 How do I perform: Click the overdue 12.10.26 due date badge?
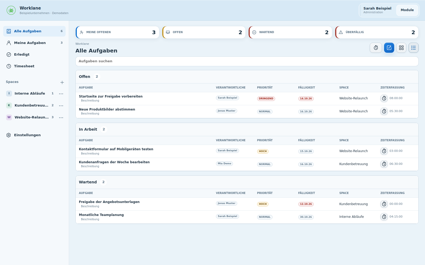(306, 204)
